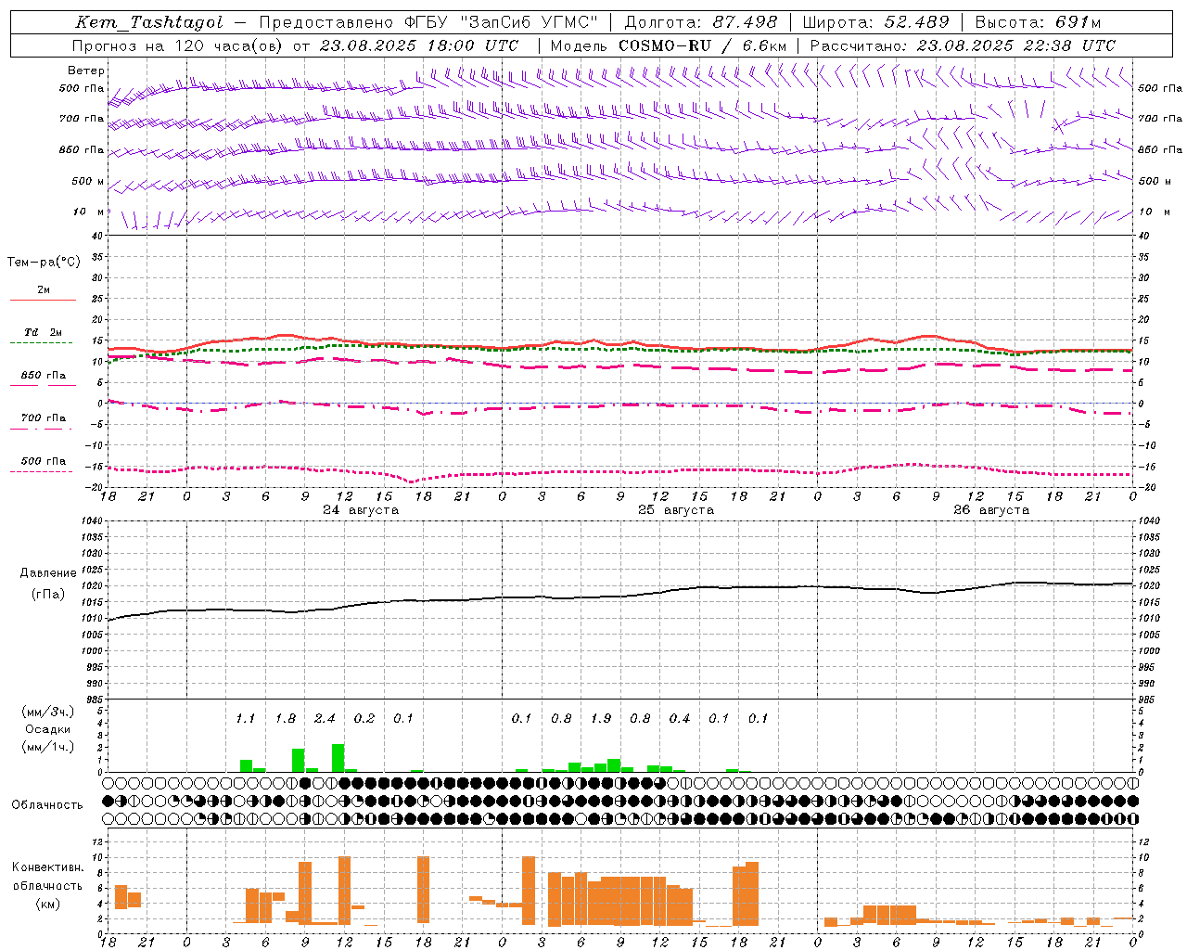This screenshot has height=950, width=1187.
Task: Click the 3-hour precipitation value 1.1
Action: coord(245,719)
